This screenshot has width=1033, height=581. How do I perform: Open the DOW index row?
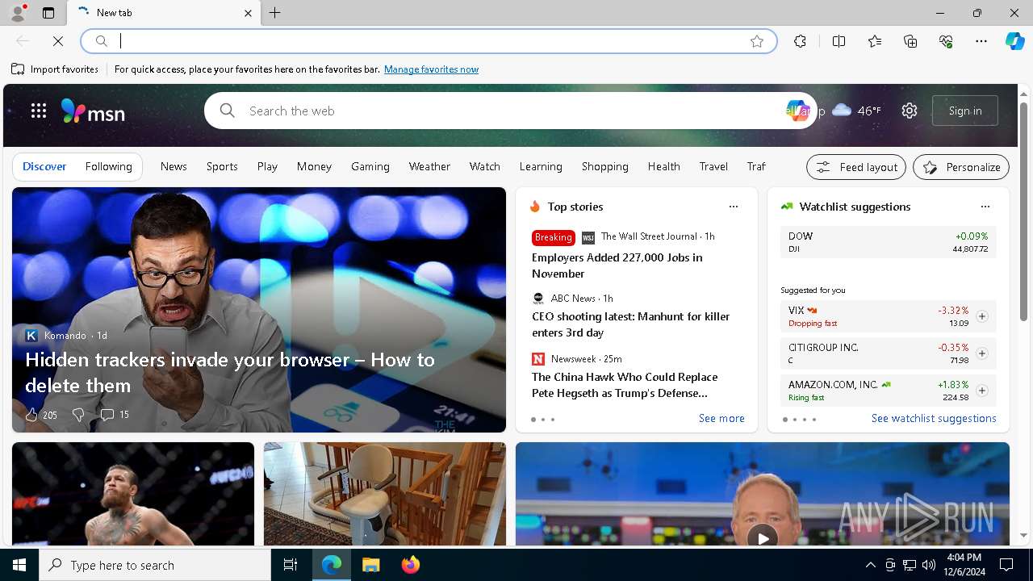(x=889, y=242)
